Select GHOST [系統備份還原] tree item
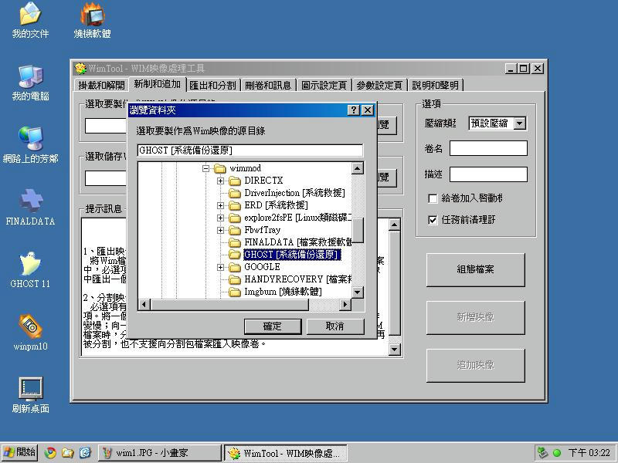Screen dimensions: 618x463 point(292,255)
